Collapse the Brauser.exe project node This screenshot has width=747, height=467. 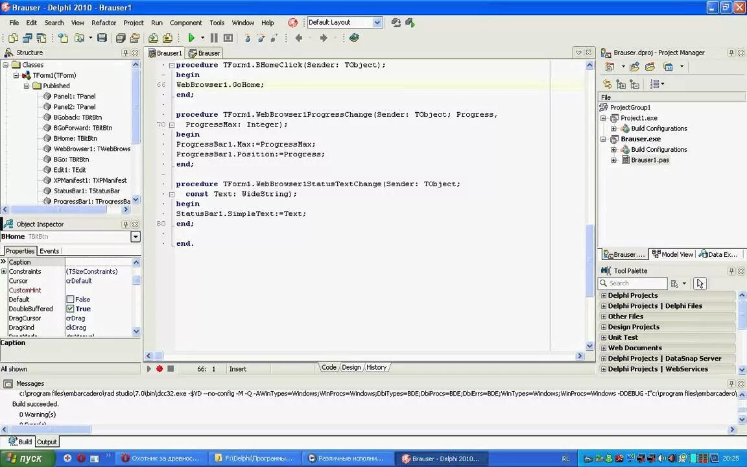[603, 139]
